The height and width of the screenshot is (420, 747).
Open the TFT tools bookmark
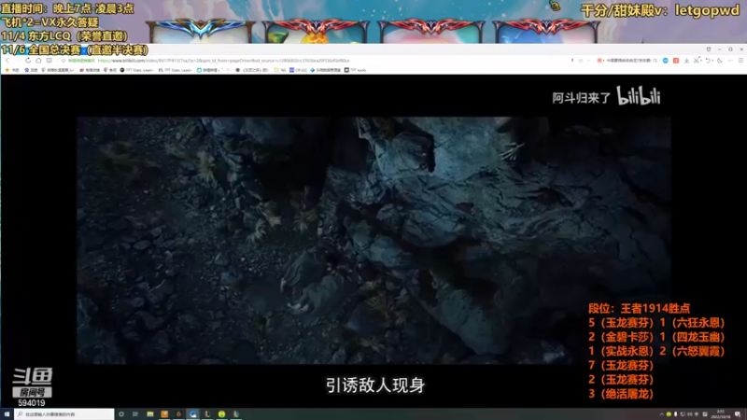(x=356, y=70)
